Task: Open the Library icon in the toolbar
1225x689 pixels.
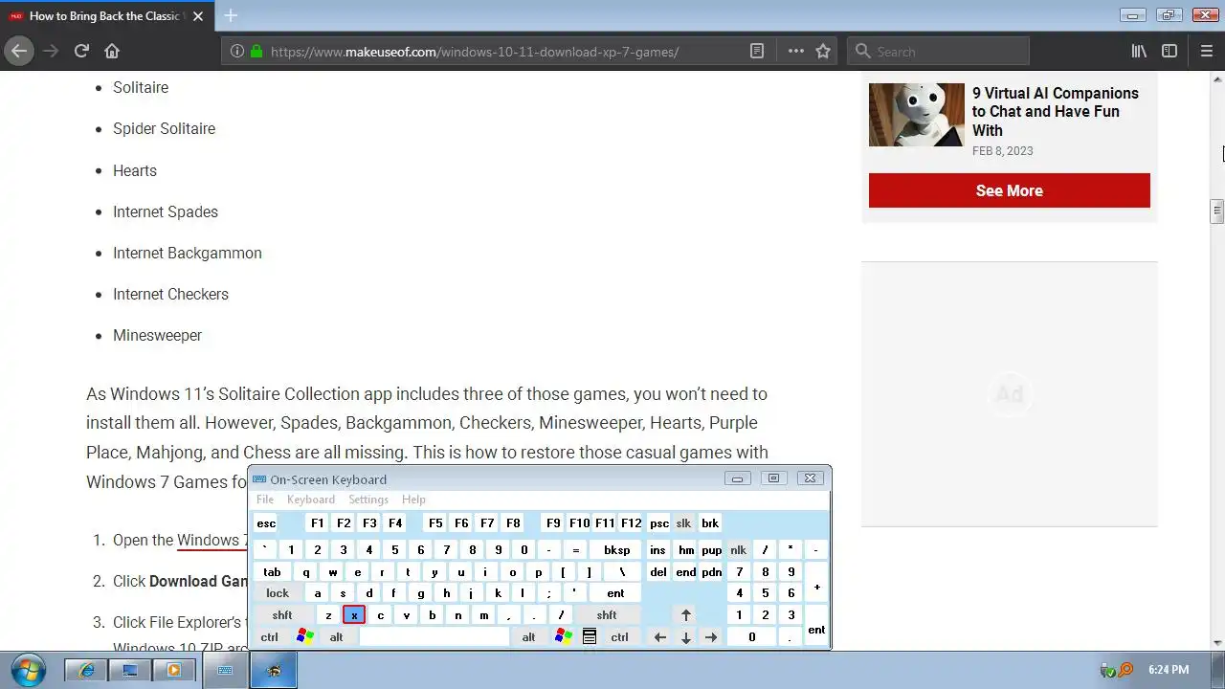Action: 1139,51
